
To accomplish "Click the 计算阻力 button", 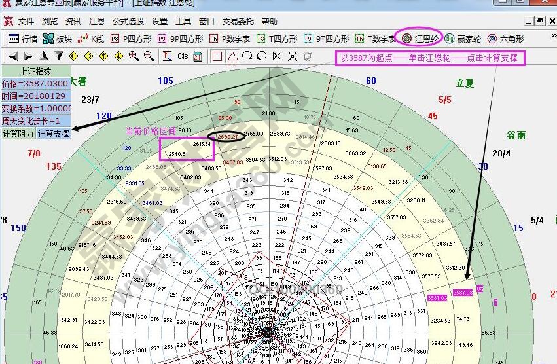I will [x=18, y=134].
